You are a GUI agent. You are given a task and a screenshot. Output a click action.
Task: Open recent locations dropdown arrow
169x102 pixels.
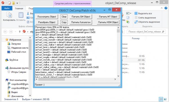click(x=15, y=32)
